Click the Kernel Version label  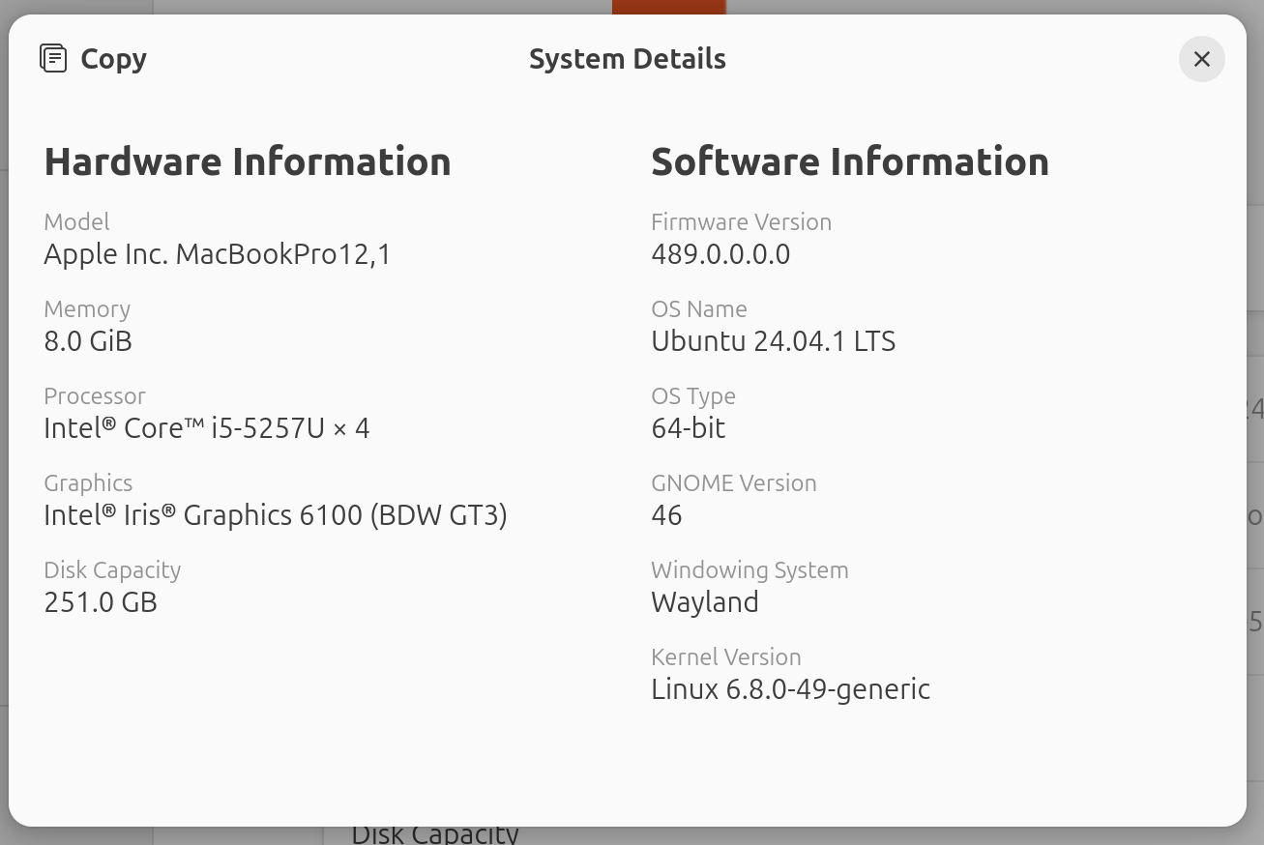726,656
